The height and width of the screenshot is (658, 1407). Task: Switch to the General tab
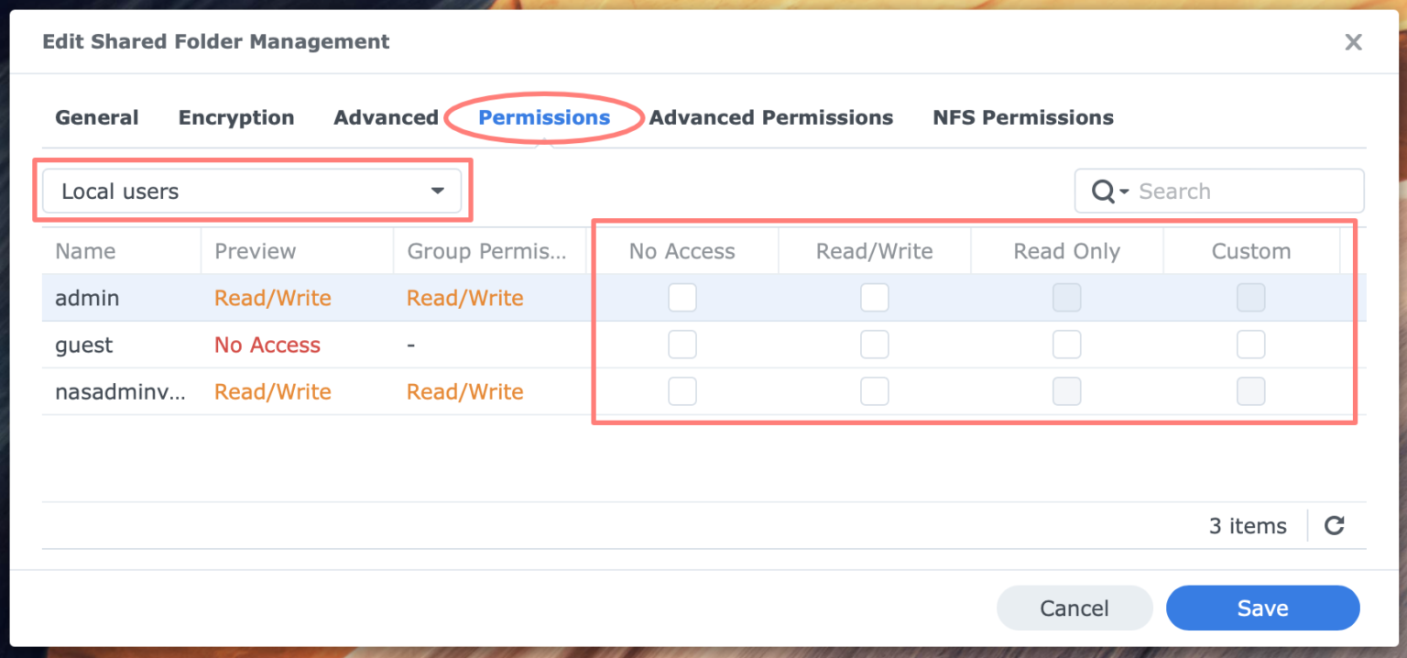(96, 117)
